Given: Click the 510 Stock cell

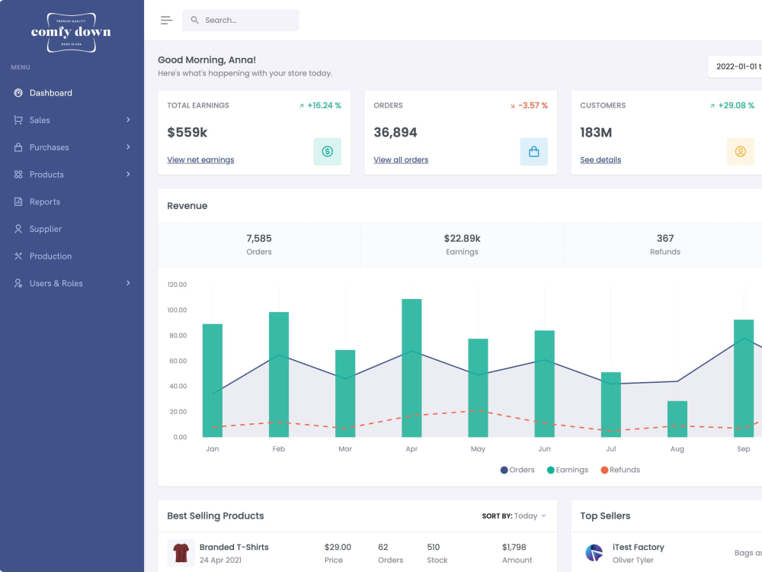Looking at the screenshot, I should coord(433,547).
